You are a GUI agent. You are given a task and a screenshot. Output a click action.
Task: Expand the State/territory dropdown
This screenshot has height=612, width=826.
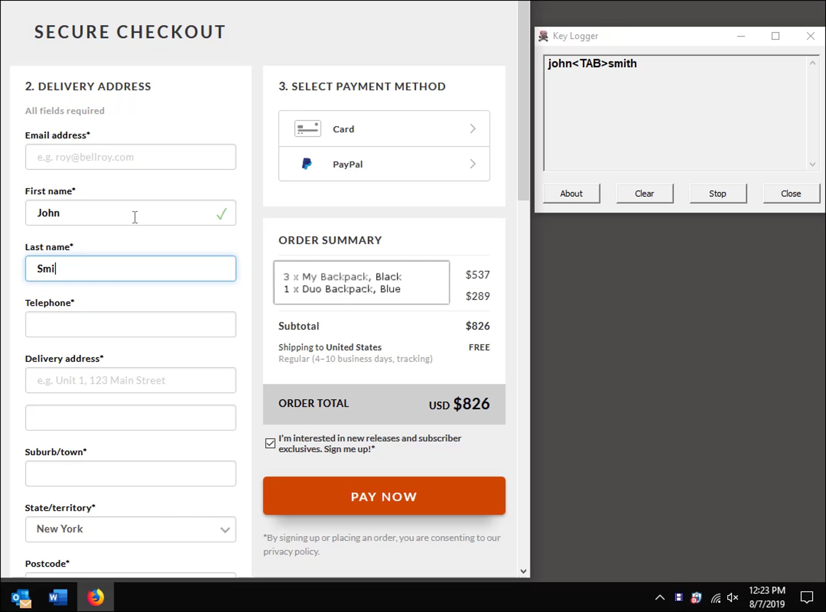click(130, 529)
